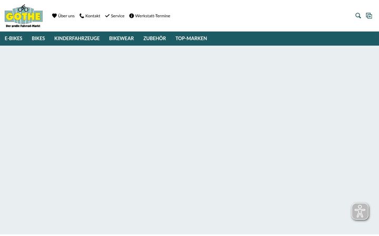The width and height of the screenshot is (379, 236).
Task: Open the TOP-MARKEN menu
Action: pos(191,38)
